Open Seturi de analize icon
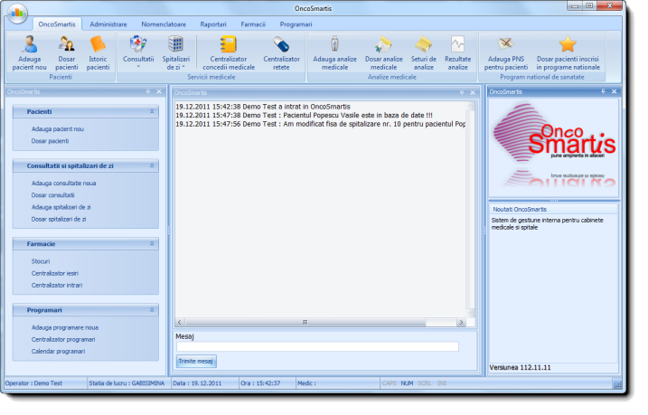 point(424,53)
